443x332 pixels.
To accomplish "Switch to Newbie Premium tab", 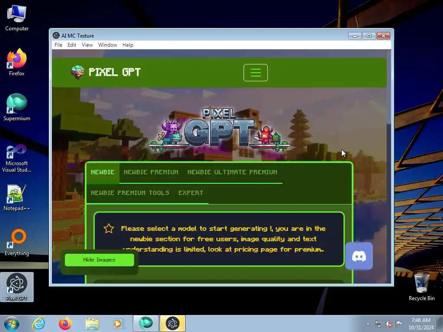I will [151, 172].
